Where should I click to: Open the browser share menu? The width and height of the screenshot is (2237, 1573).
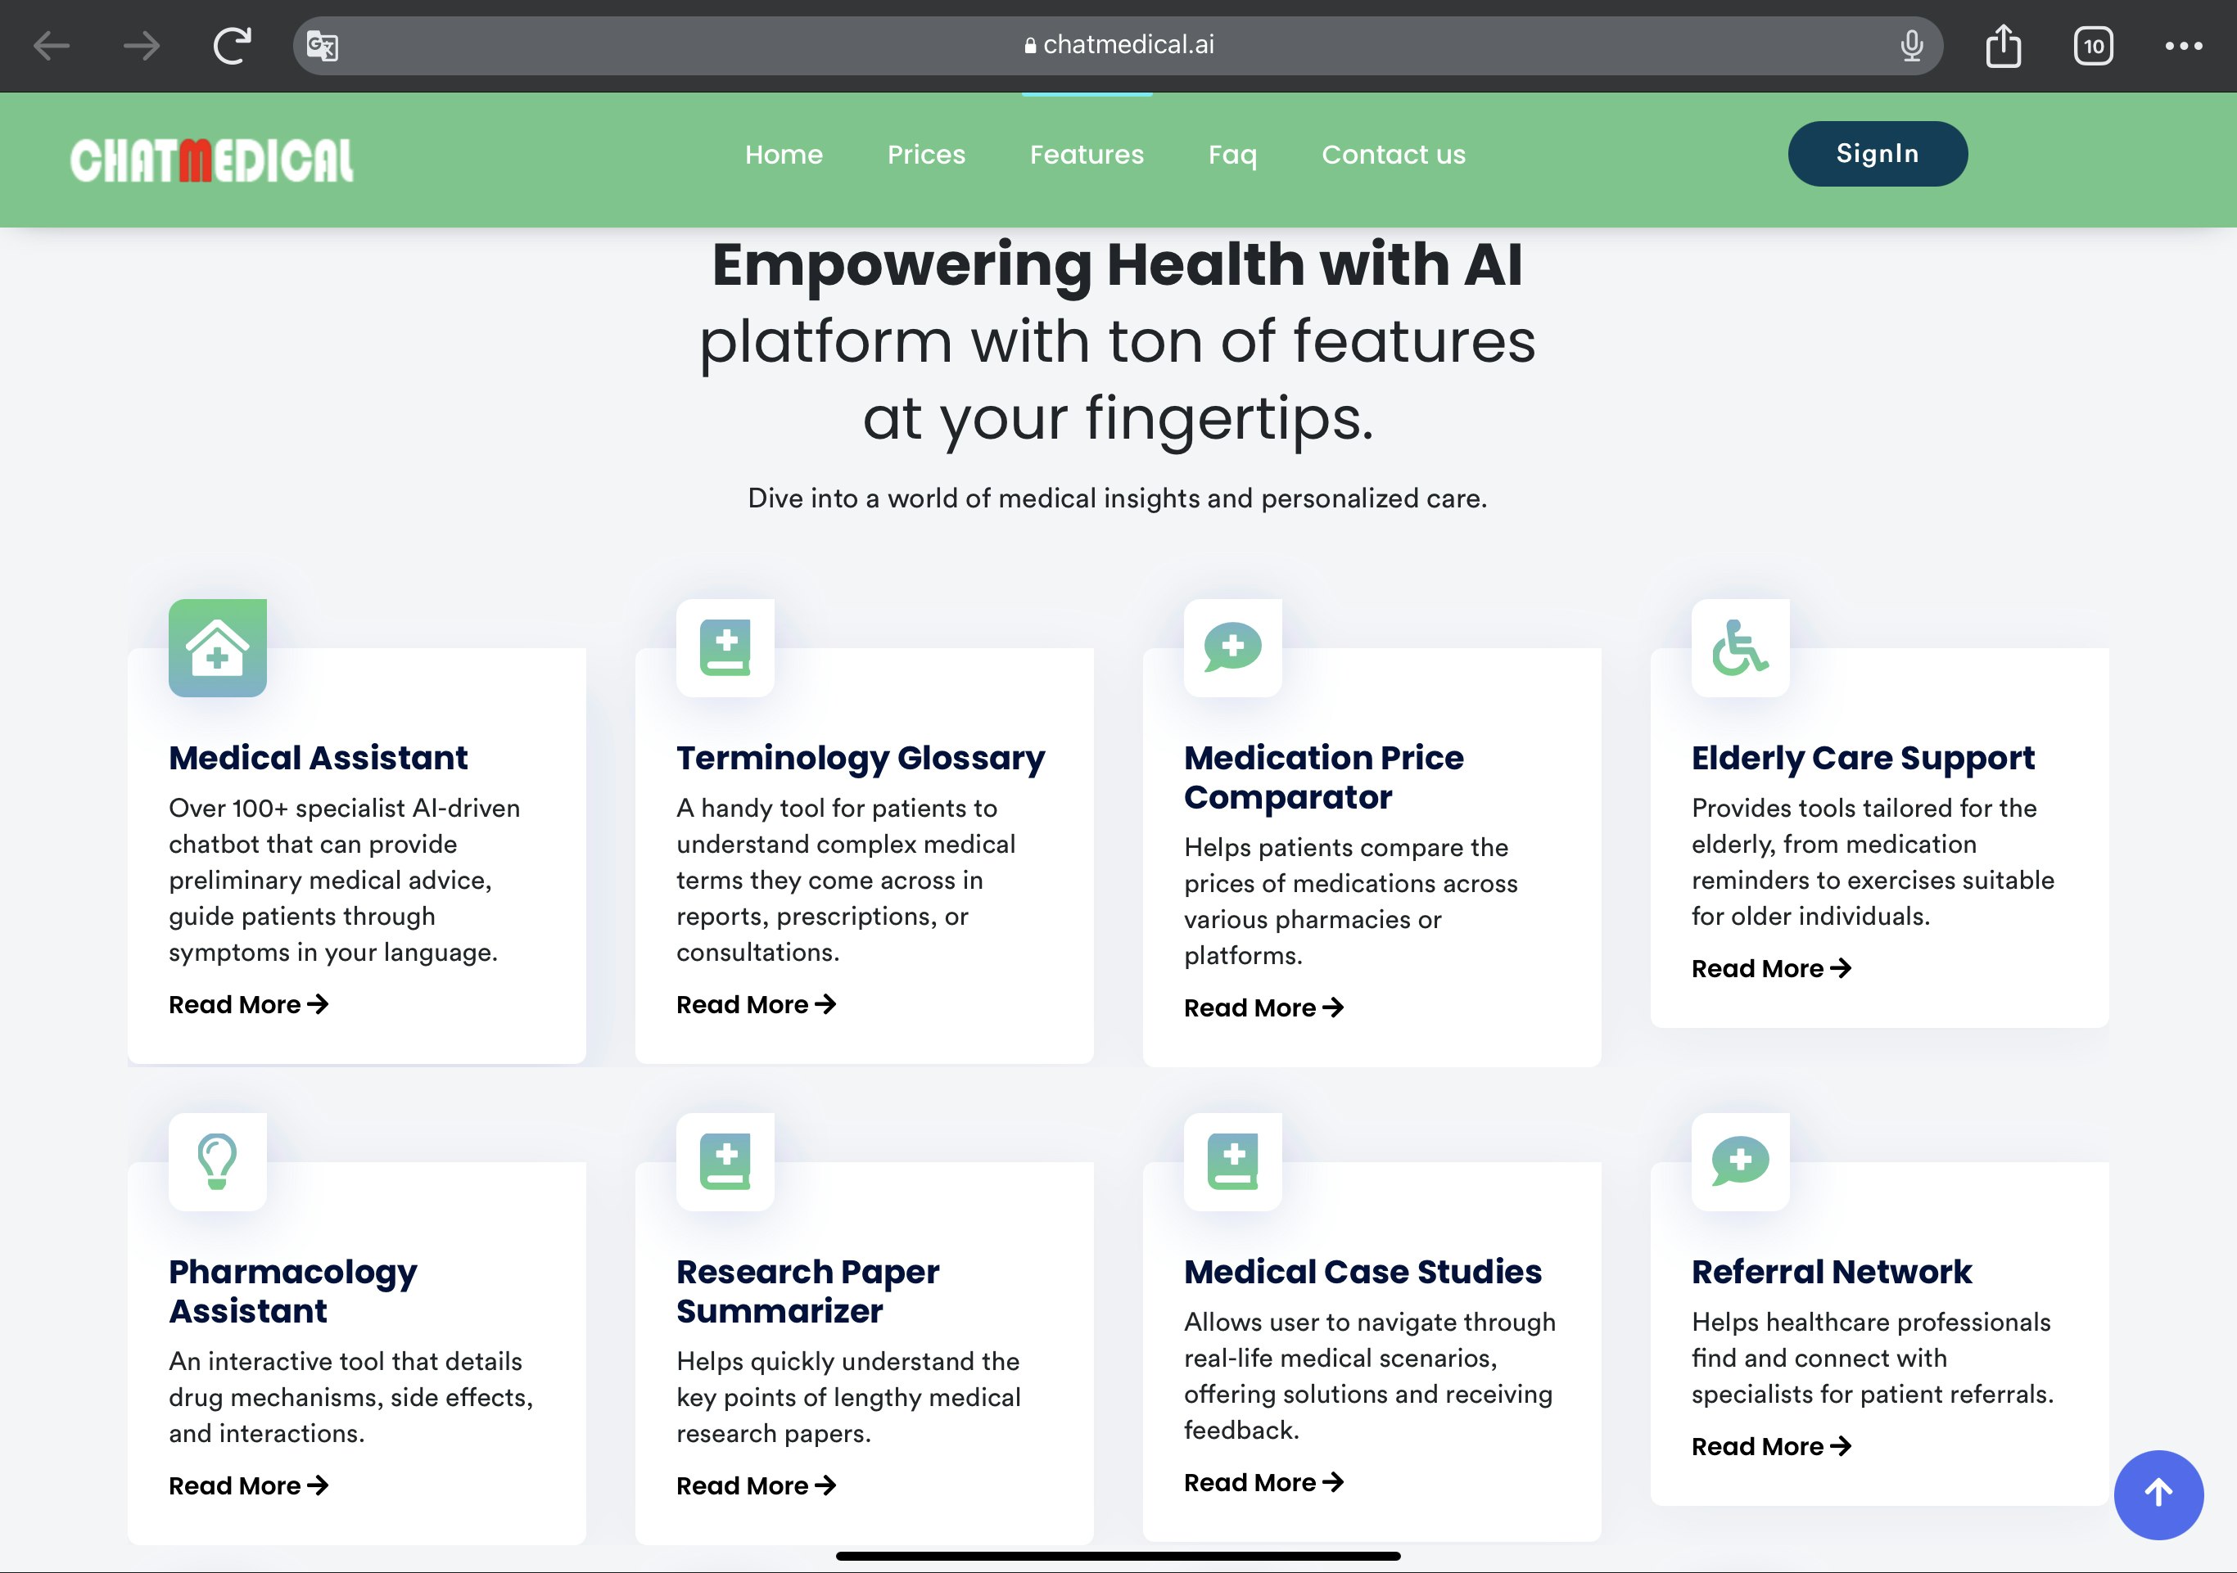click(2003, 46)
